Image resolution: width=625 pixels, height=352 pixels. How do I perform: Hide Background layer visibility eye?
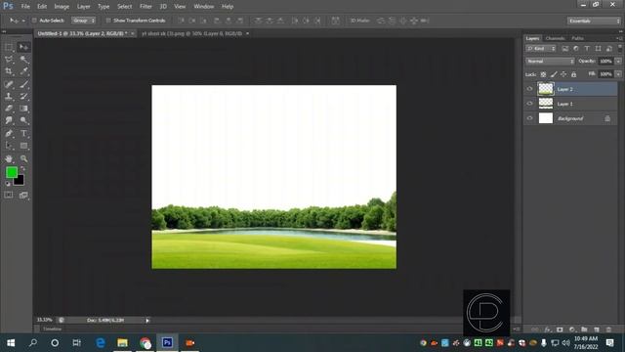[x=529, y=118]
